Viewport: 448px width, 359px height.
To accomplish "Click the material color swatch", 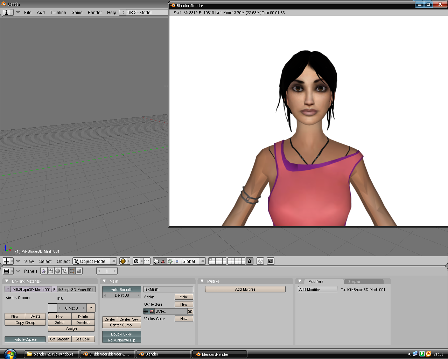I will [x=52, y=308].
